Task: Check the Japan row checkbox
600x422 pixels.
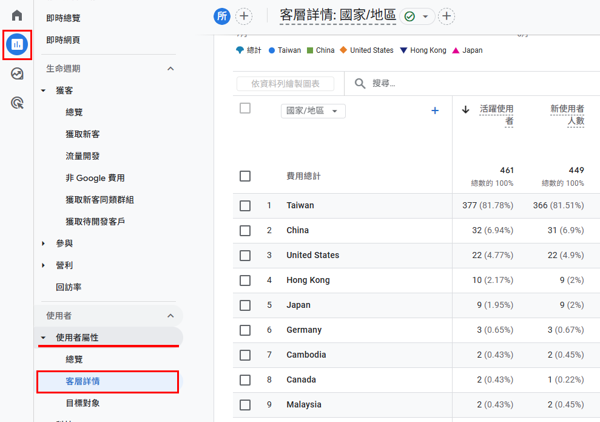Action: (245, 305)
